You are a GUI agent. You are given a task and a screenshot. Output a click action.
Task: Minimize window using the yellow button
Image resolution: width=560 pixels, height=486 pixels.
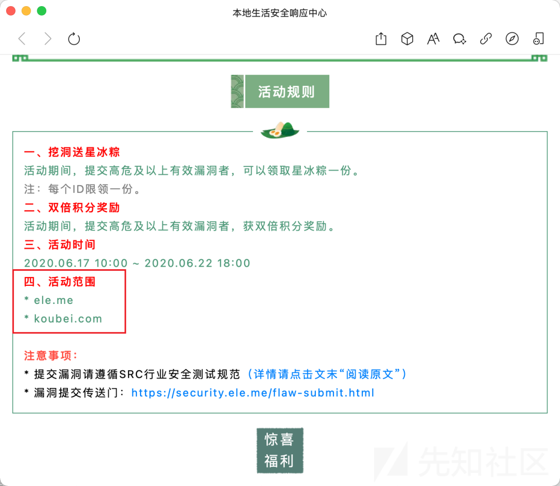(x=26, y=11)
